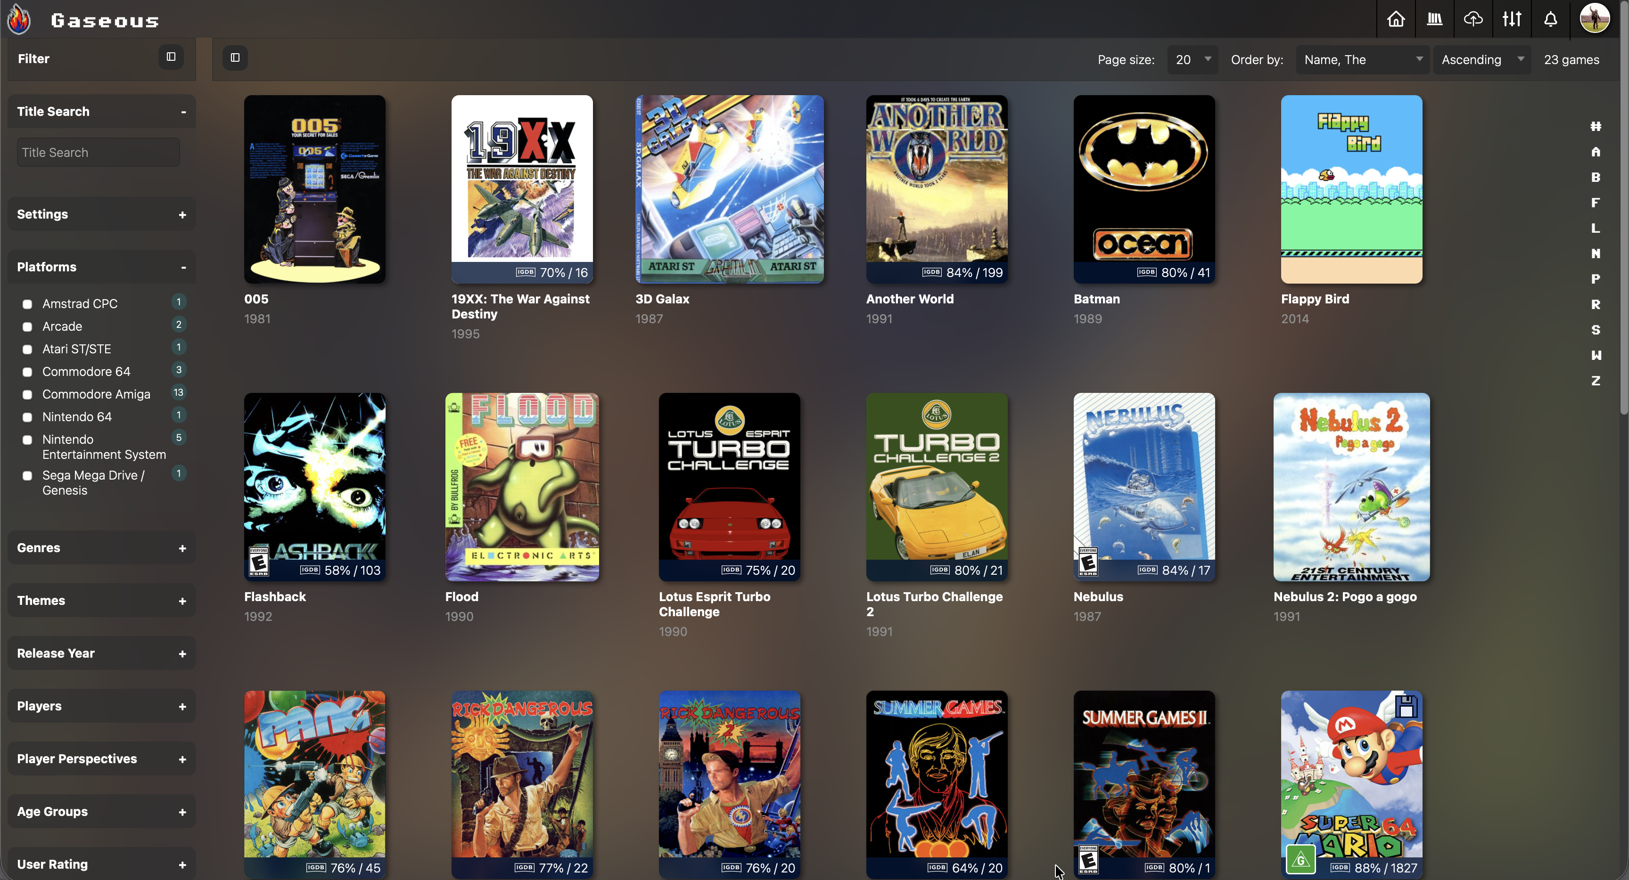Screen dimensions: 1629x880
Task: Open the Page size dropdown
Action: [x=1192, y=59]
